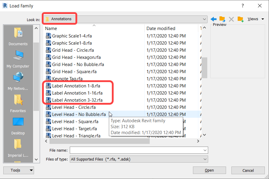Viewport: 269px width, 179px height.
Task: Open the Tools menu
Action: click(x=18, y=170)
